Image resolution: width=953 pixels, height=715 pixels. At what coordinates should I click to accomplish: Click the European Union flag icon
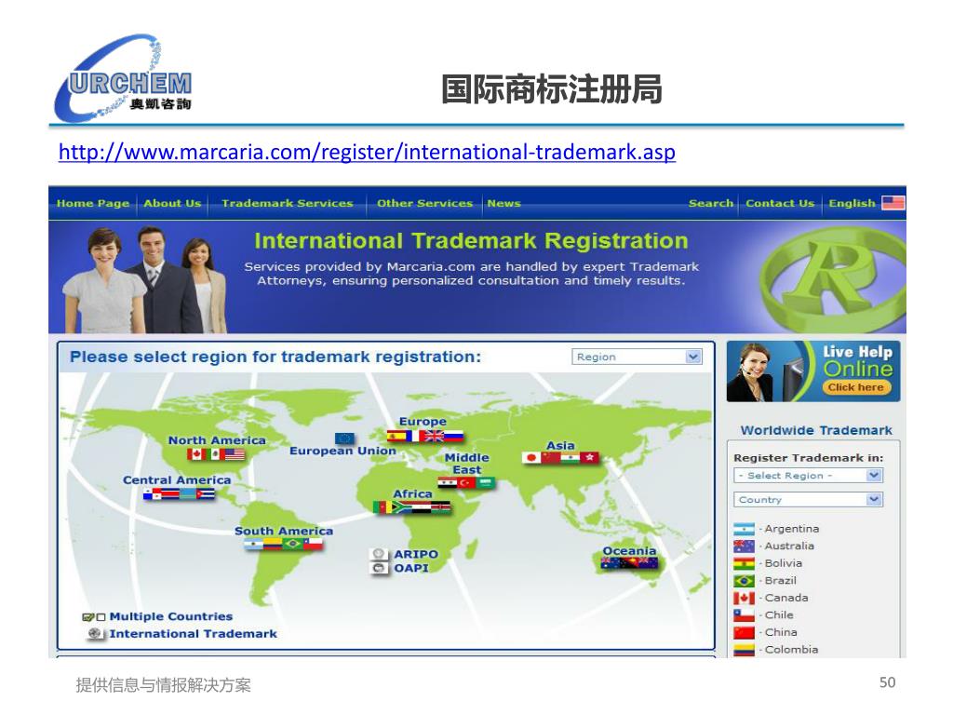pyautogui.click(x=344, y=438)
